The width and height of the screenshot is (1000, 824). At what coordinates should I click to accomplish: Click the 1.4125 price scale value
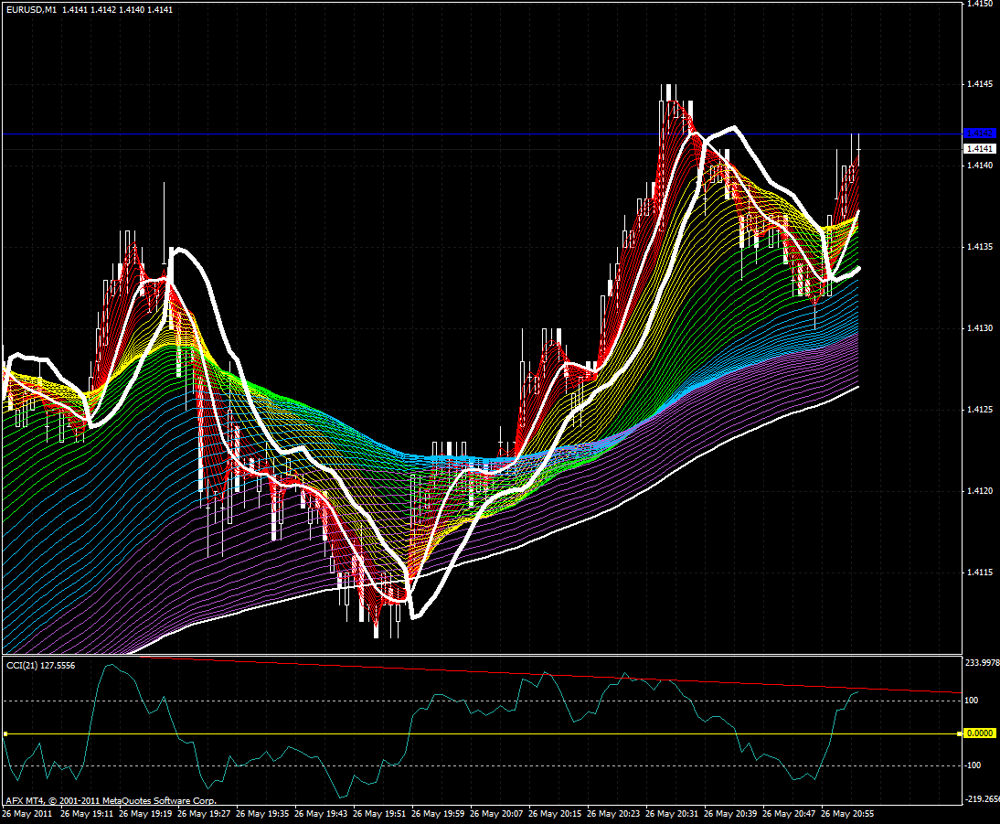(x=980, y=409)
